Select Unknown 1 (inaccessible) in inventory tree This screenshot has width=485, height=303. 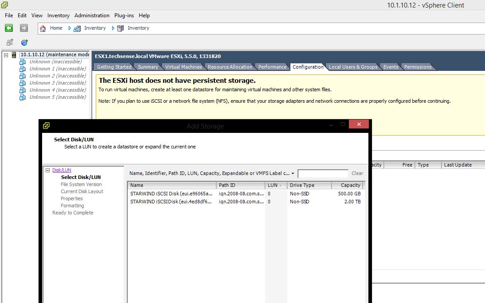pyautogui.click(x=58, y=69)
